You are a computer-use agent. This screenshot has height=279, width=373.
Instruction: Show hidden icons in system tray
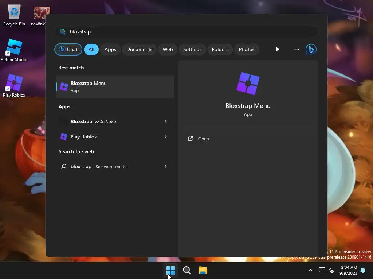point(310,270)
